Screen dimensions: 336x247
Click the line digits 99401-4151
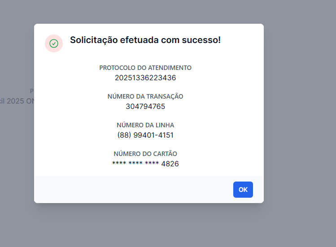click(x=153, y=135)
